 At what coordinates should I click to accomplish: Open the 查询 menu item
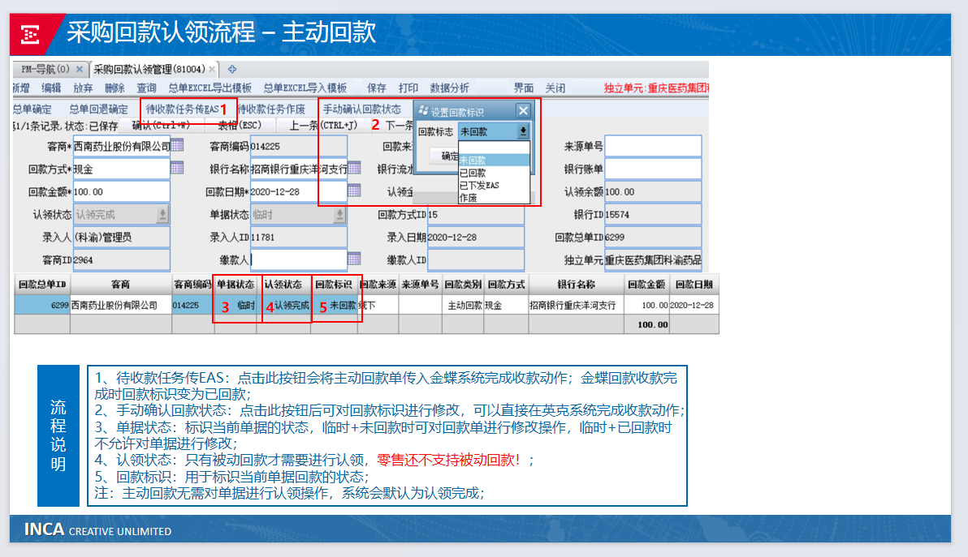pyautogui.click(x=146, y=88)
